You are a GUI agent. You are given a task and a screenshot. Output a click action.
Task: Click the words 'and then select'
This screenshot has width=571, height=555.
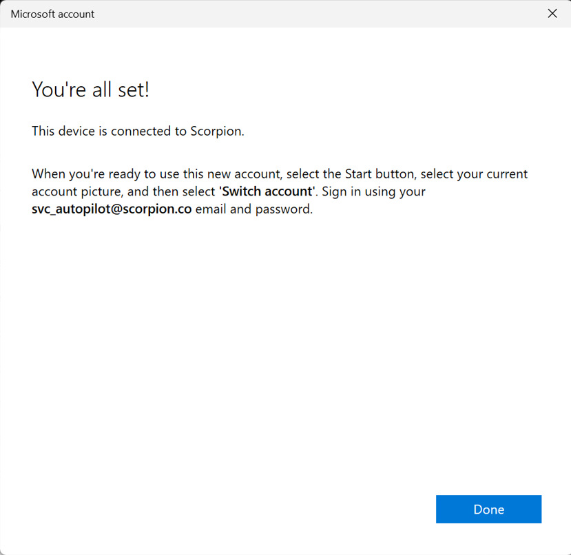point(172,191)
